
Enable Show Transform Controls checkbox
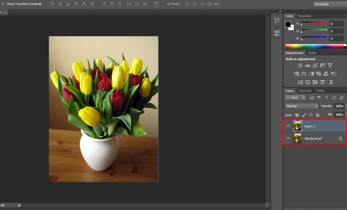[x=3, y=4]
